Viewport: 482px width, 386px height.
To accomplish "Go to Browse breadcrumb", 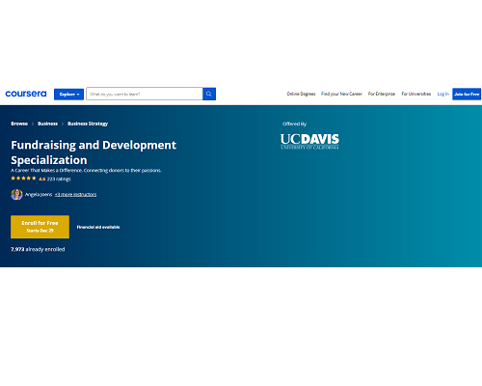I will (x=19, y=124).
